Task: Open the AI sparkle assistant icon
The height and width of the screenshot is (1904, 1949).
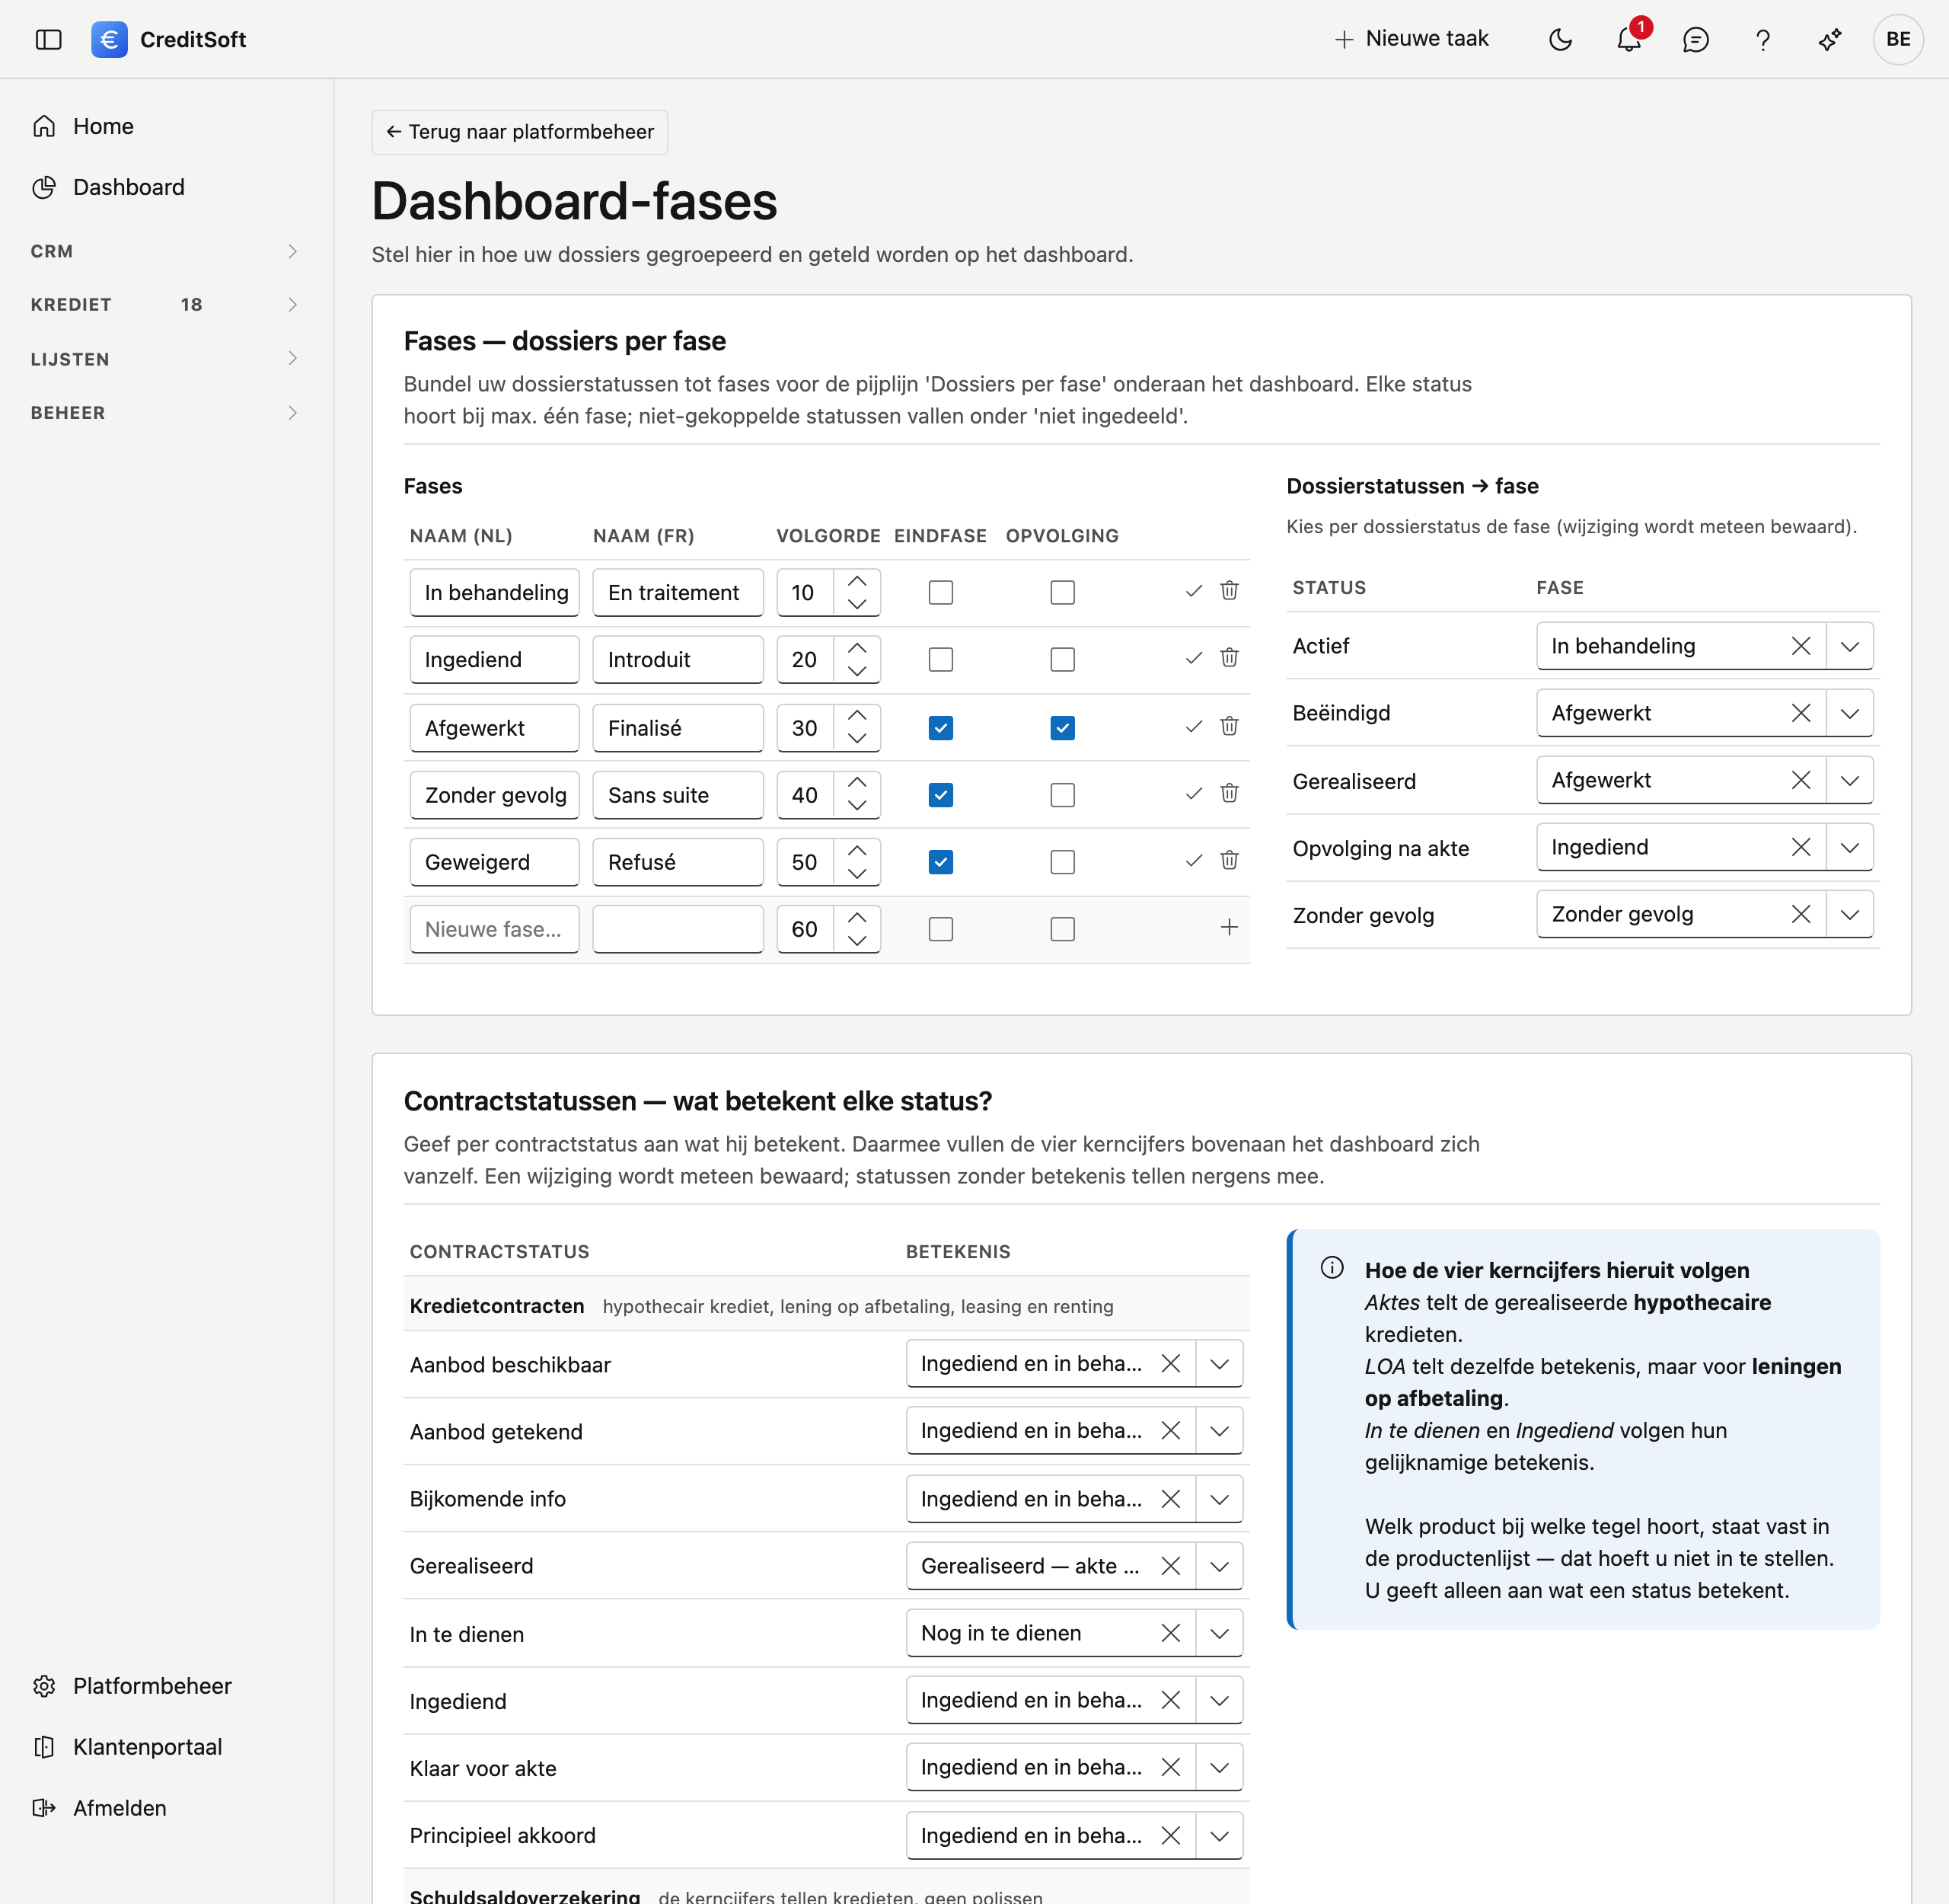Action: click(x=1830, y=39)
